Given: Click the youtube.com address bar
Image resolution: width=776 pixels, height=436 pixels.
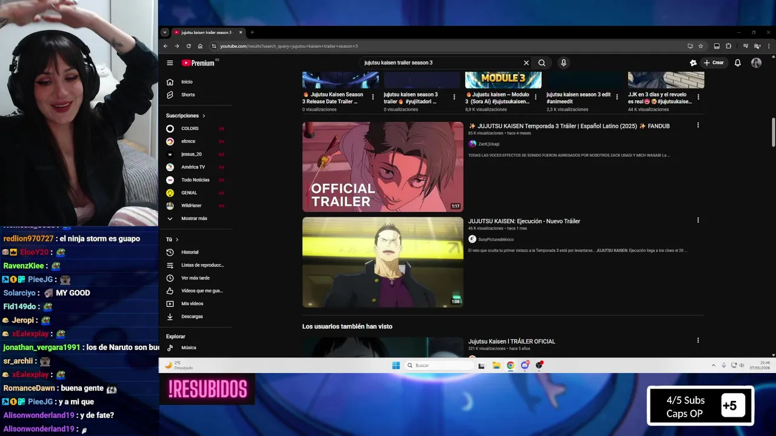Looking at the screenshot, I should click(x=449, y=46).
